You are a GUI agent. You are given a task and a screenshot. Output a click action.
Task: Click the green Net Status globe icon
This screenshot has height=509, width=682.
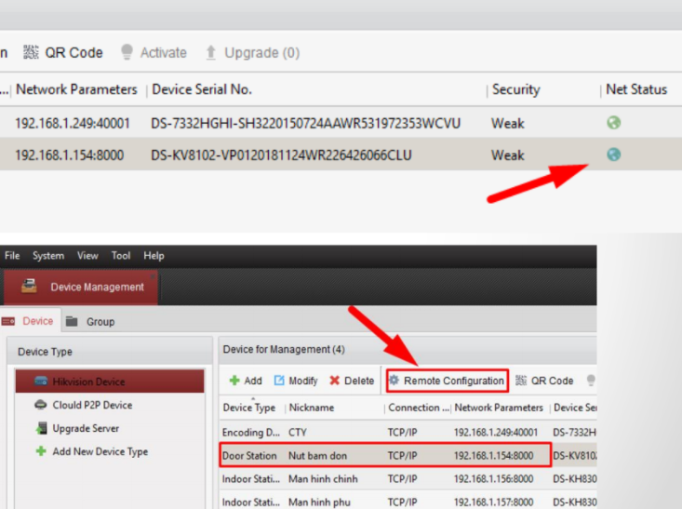click(x=613, y=123)
